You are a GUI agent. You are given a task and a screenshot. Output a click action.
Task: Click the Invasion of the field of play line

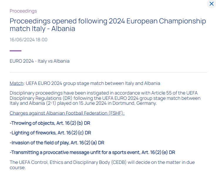(57, 143)
